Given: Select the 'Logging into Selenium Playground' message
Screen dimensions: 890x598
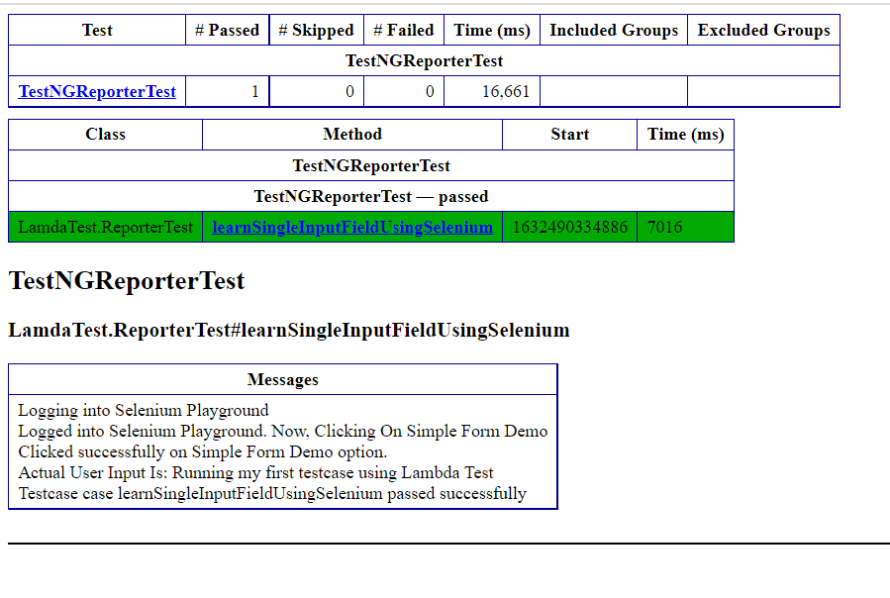Looking at the screenshot, I should click(x=144, y=411).
